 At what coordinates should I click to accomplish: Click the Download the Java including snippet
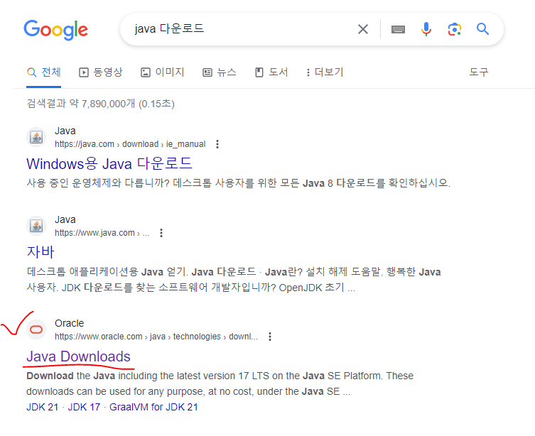tap(220, 383)
